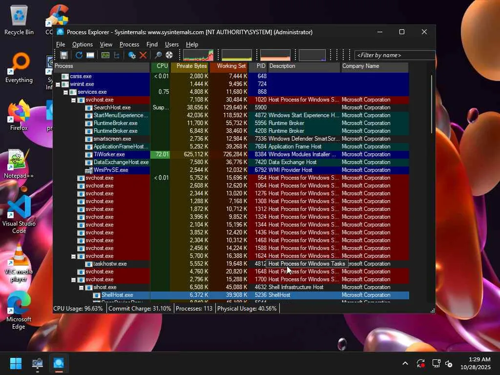
Task: Select the ApplicationFrameHost process row
Action: [x=231, y=146]
